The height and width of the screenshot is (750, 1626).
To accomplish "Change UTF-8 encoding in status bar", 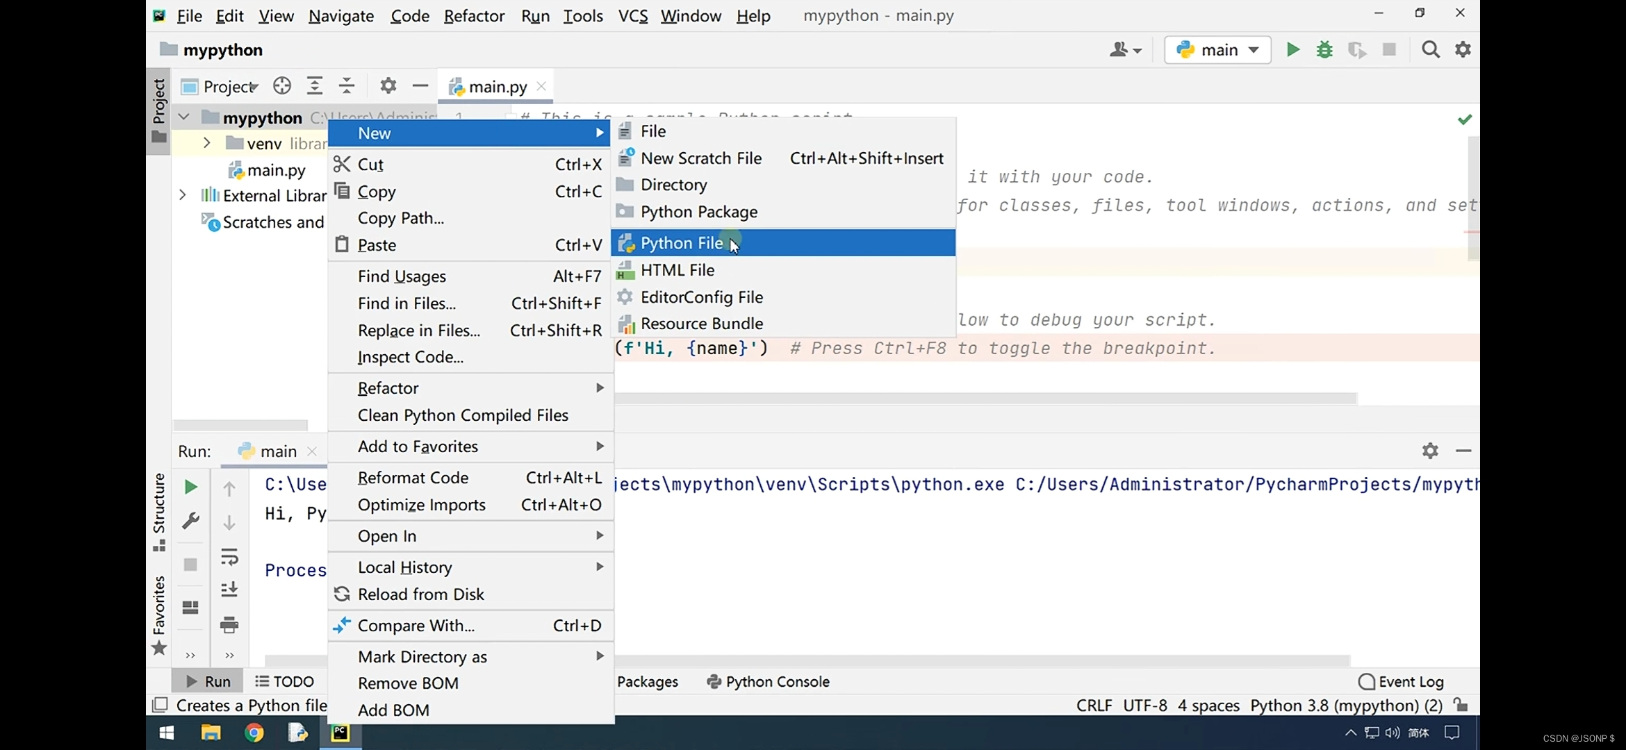I will (1145, 706).
